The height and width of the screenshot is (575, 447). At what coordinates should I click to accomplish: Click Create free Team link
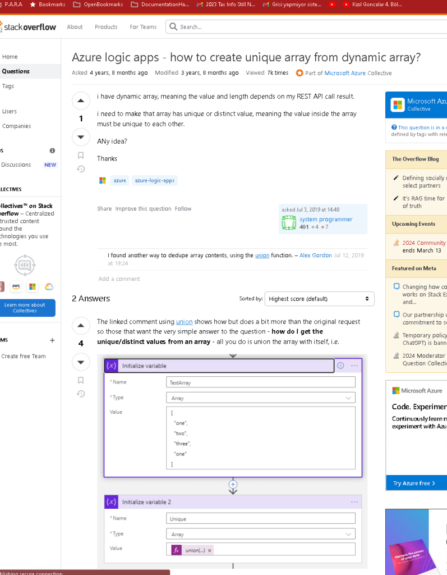pyautogui.click(x=24, y=356)
